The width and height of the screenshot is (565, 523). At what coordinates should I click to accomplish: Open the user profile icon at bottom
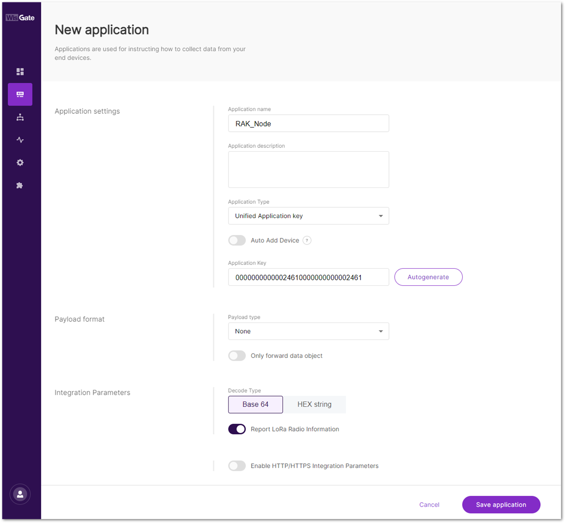20,494
